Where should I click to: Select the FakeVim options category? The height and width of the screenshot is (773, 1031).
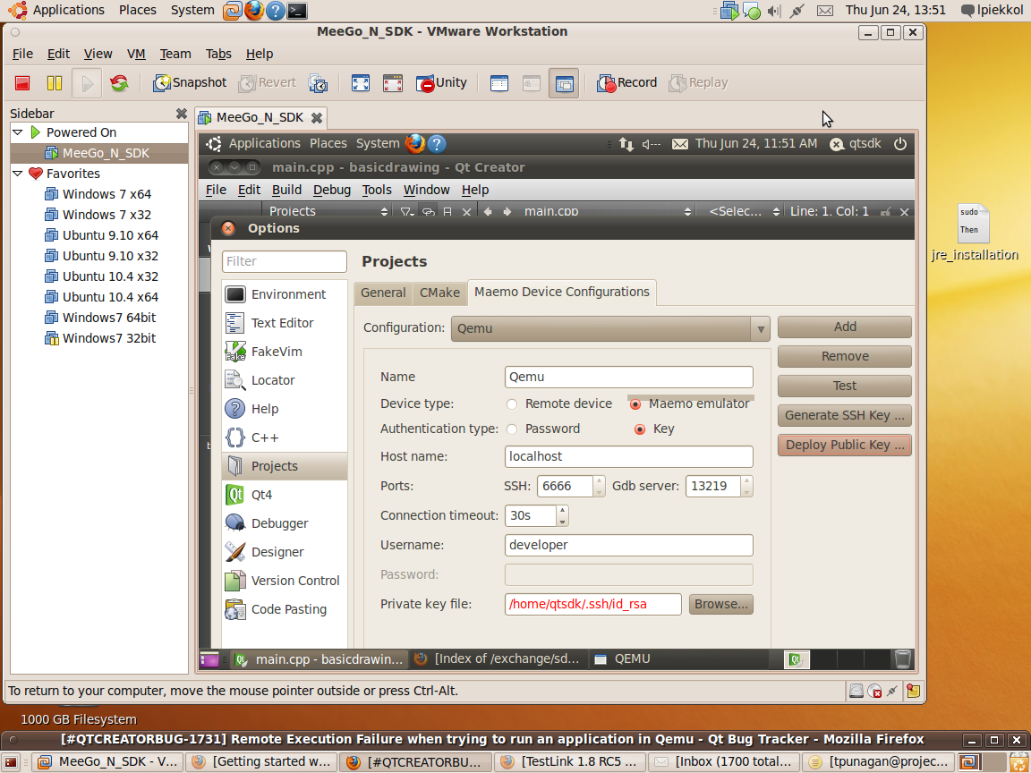point(284,352)
